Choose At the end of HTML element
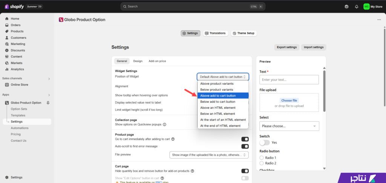The height and width of the screenshot is (183, 386). [223, 126]
